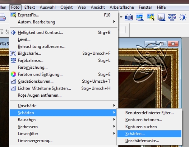Expand the Linsenfilter submenu
This screenshot has width=189, height=147.
(x=64, y=134)
